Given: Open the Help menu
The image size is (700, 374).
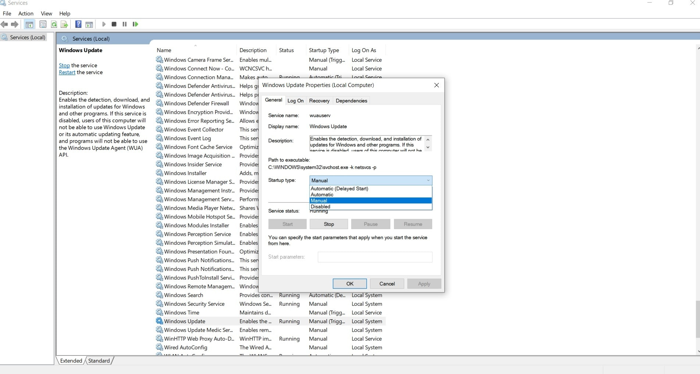Looking at the screenshot, I should 65,14.
